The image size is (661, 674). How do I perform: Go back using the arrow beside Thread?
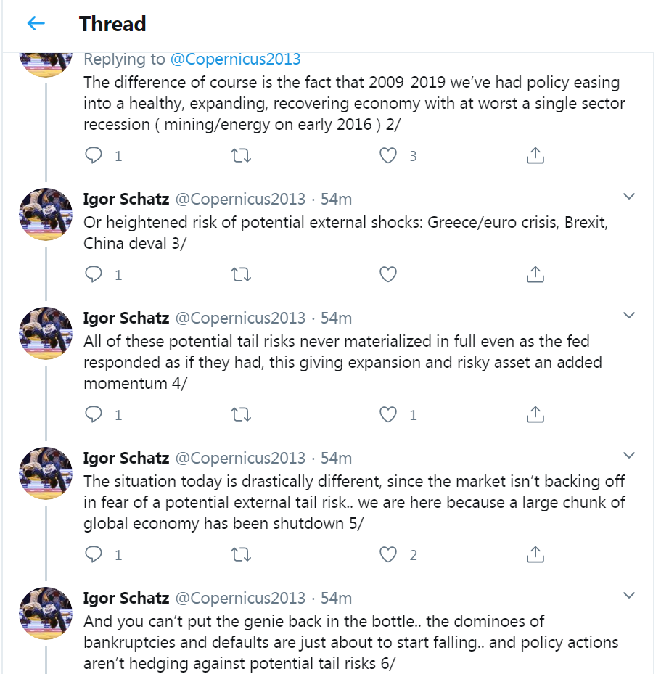(36, 23)
